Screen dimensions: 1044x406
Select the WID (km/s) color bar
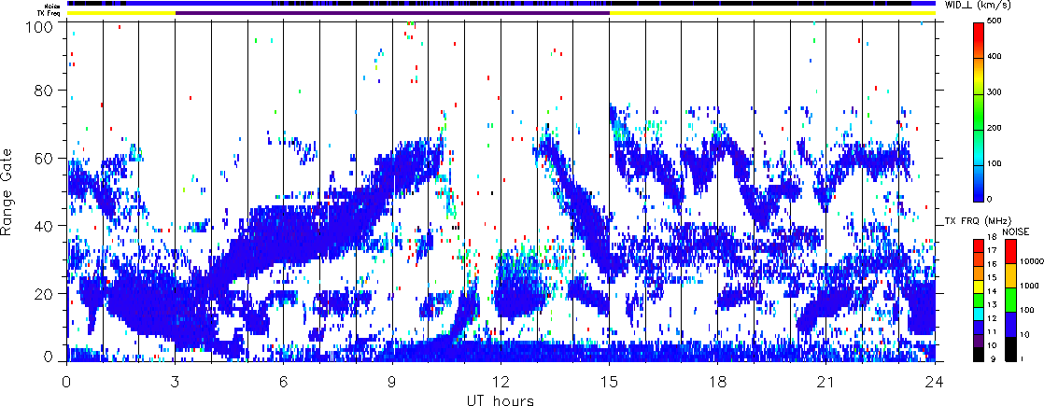click(x=978, y=112)
